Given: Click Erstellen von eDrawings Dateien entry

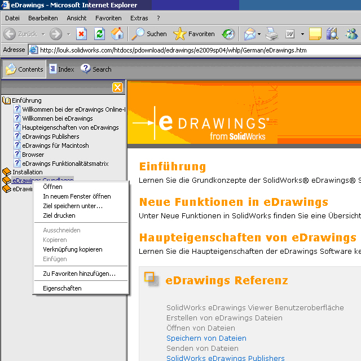Looking at the screenshot, I should pyautogui.click(x=224, y=318).
